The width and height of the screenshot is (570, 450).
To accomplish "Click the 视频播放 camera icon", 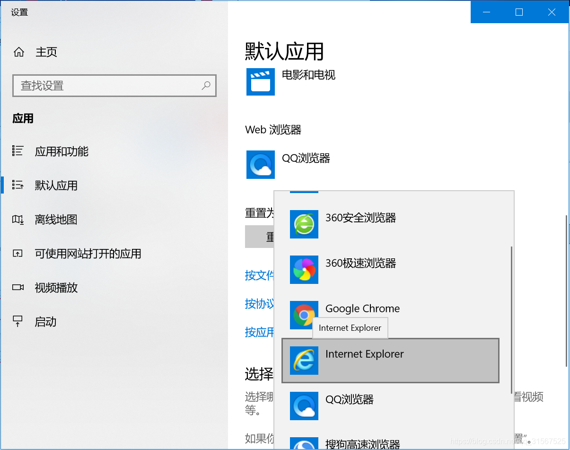I will tap(18, 288).
